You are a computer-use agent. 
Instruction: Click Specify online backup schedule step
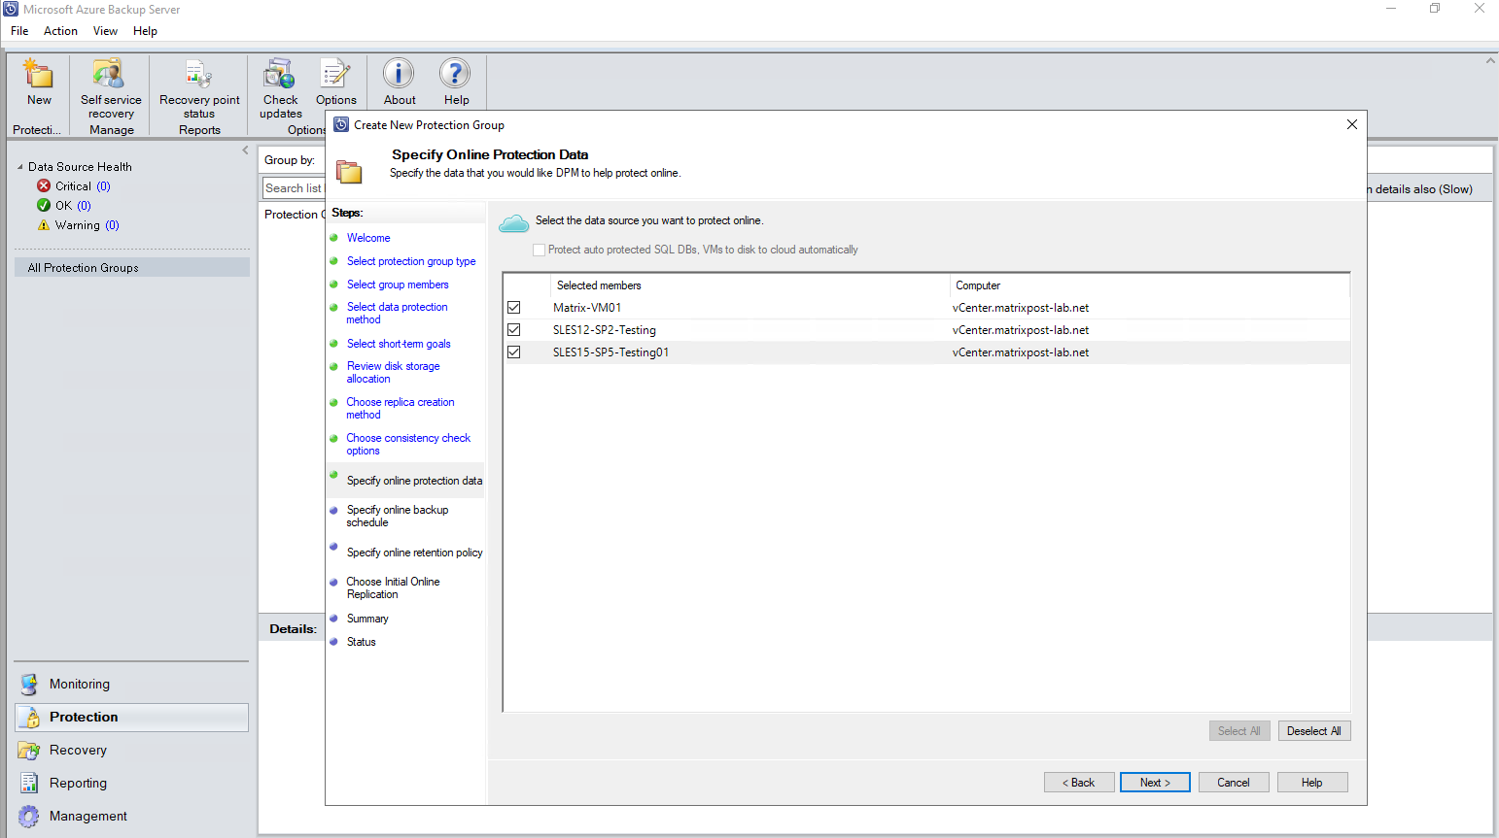pos(398,516)
